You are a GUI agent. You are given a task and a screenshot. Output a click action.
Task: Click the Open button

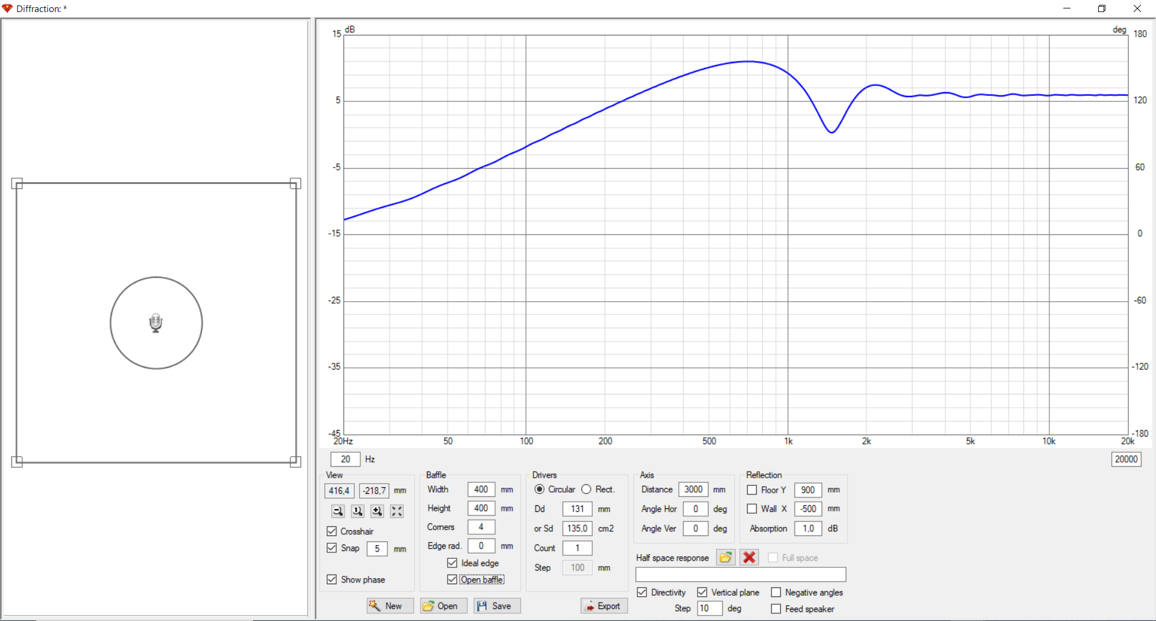coord(444,606)
